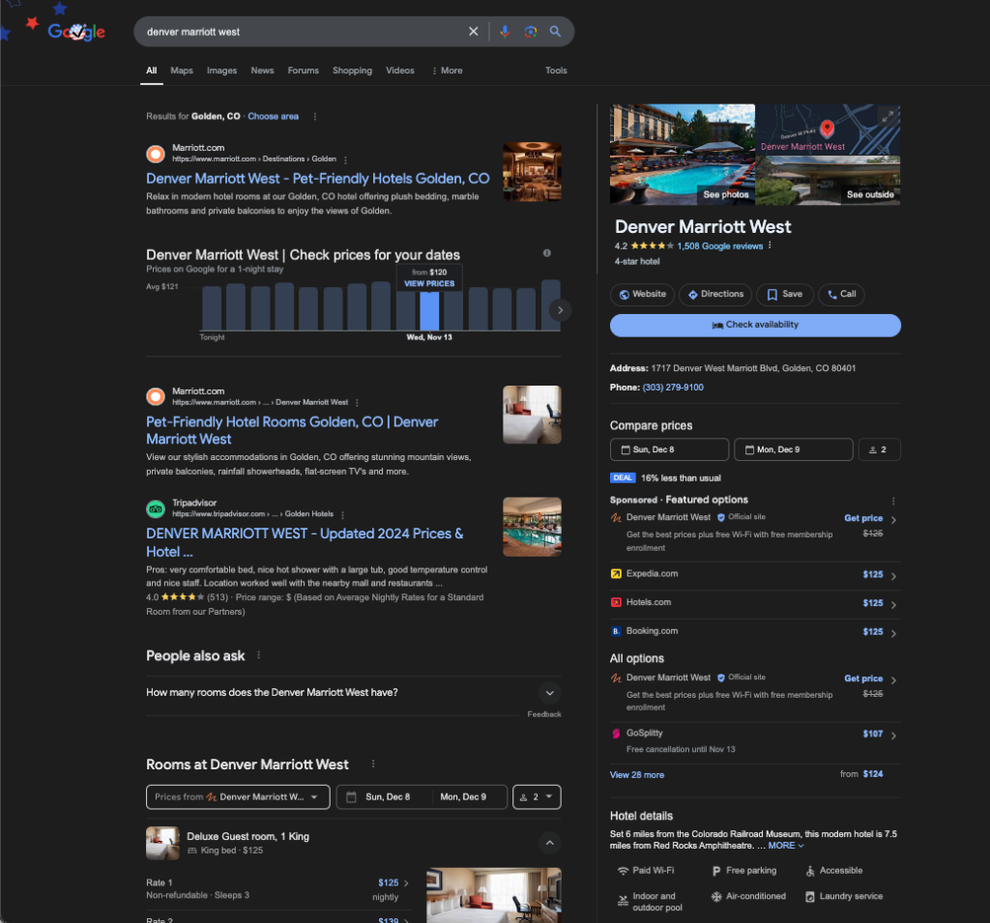990x923 pixels.
Task: Open Prices from Denver Marriott dropdown
Action: tap(238, 796)
